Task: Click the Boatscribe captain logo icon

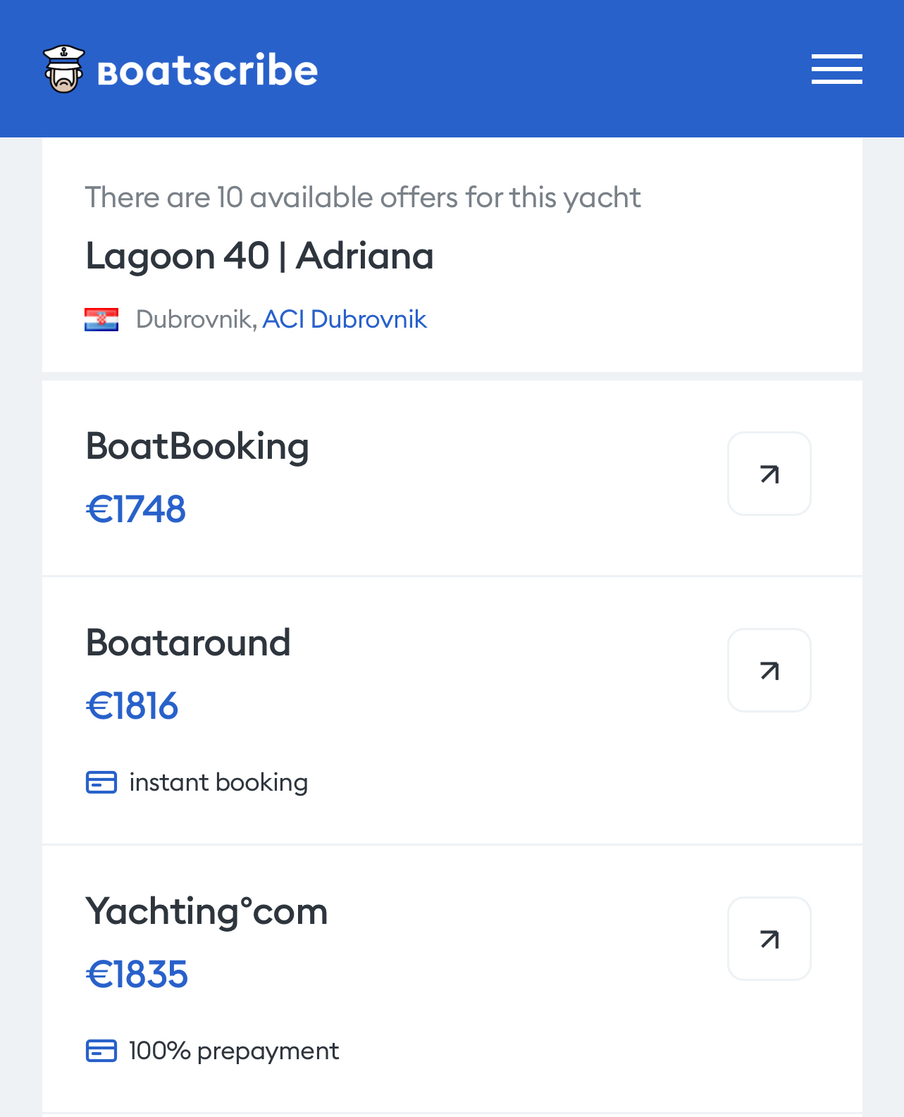Action: 64,69
